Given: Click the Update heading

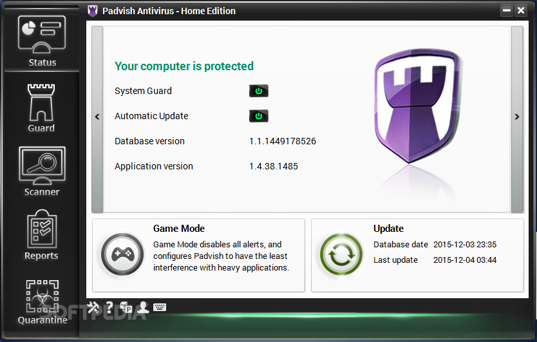Looking at the screenshot, I should pos(388,229).
